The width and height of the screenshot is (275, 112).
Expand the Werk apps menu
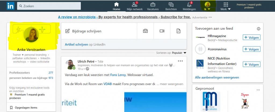(226, 6)
